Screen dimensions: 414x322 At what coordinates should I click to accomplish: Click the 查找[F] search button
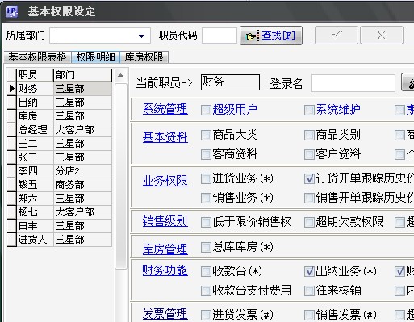pos(271,36)
